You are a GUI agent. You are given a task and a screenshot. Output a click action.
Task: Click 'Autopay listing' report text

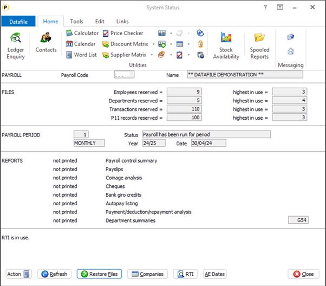pos(122,203)
